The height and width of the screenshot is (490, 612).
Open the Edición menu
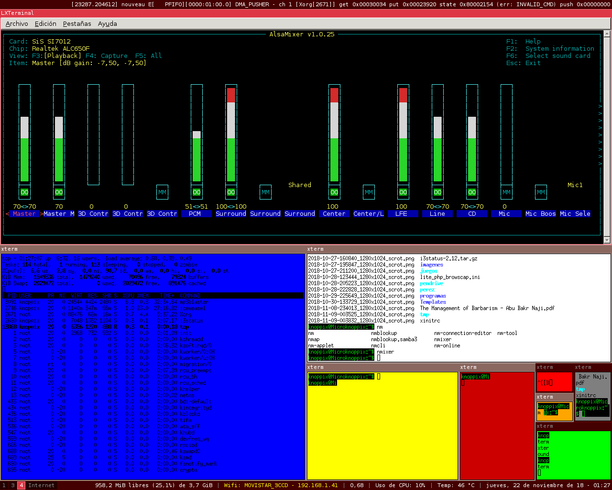pos(45,23)
